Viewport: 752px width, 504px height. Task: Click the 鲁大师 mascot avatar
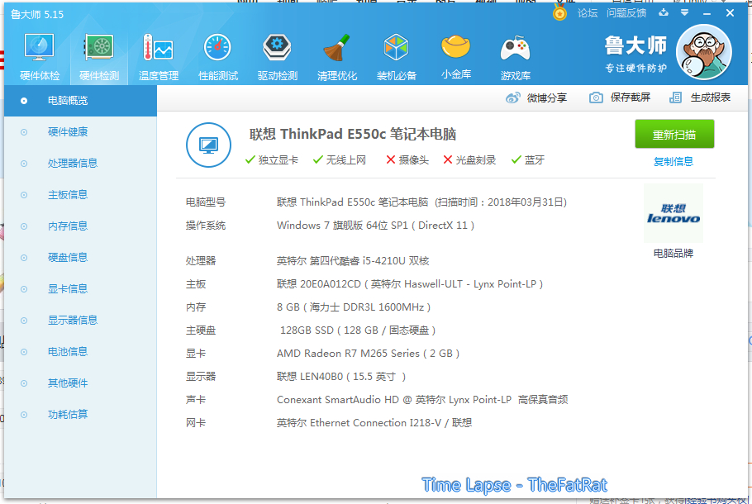(703, 52)
